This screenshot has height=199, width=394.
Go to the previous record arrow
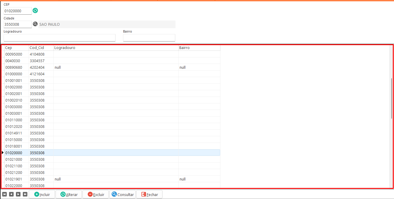(11, 194)
